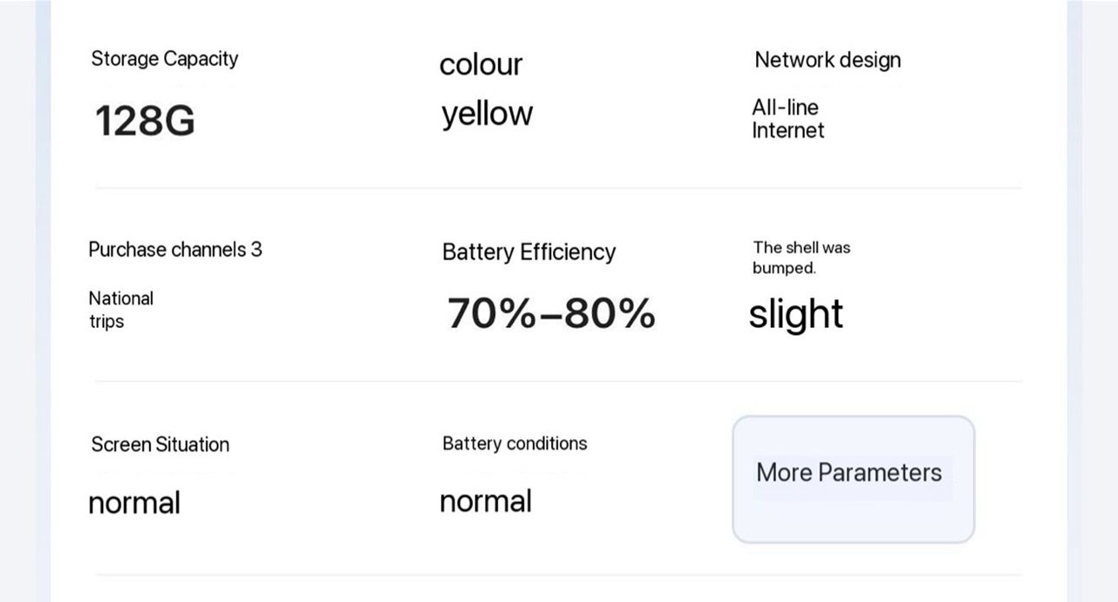Click the normal value under Screen Situation
1118x602 pixels.
pyautogui.click(x=135, y=503)
